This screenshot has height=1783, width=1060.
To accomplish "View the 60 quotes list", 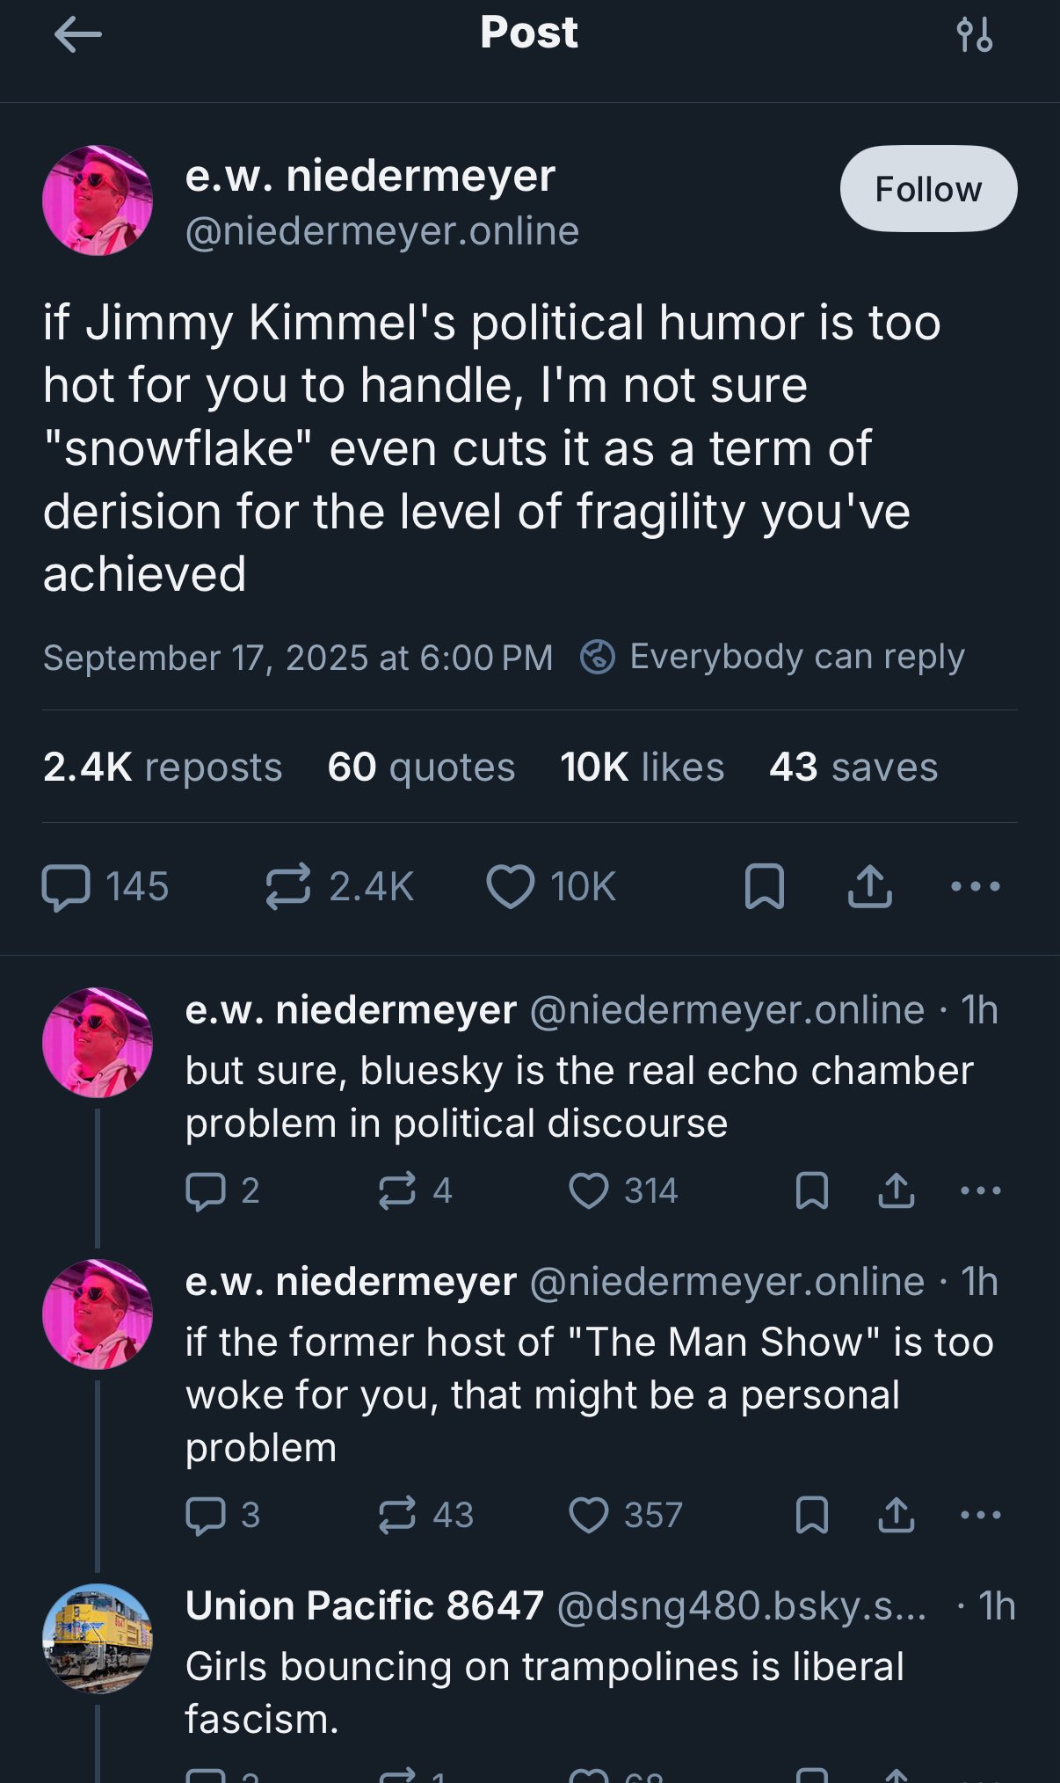I will pos(421,767).
